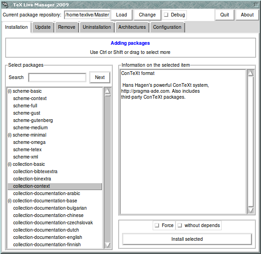The image size is (261, 254).
Task: Switch to the Architectures tab
Action: tap(132, 27)
